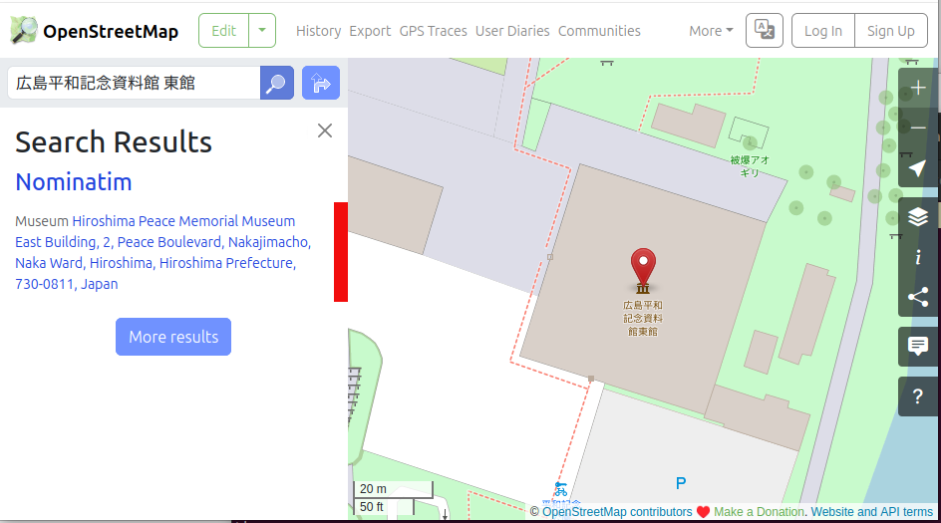
Task: Open the OpenStreetMap home title link
Action: coord(111,31)
